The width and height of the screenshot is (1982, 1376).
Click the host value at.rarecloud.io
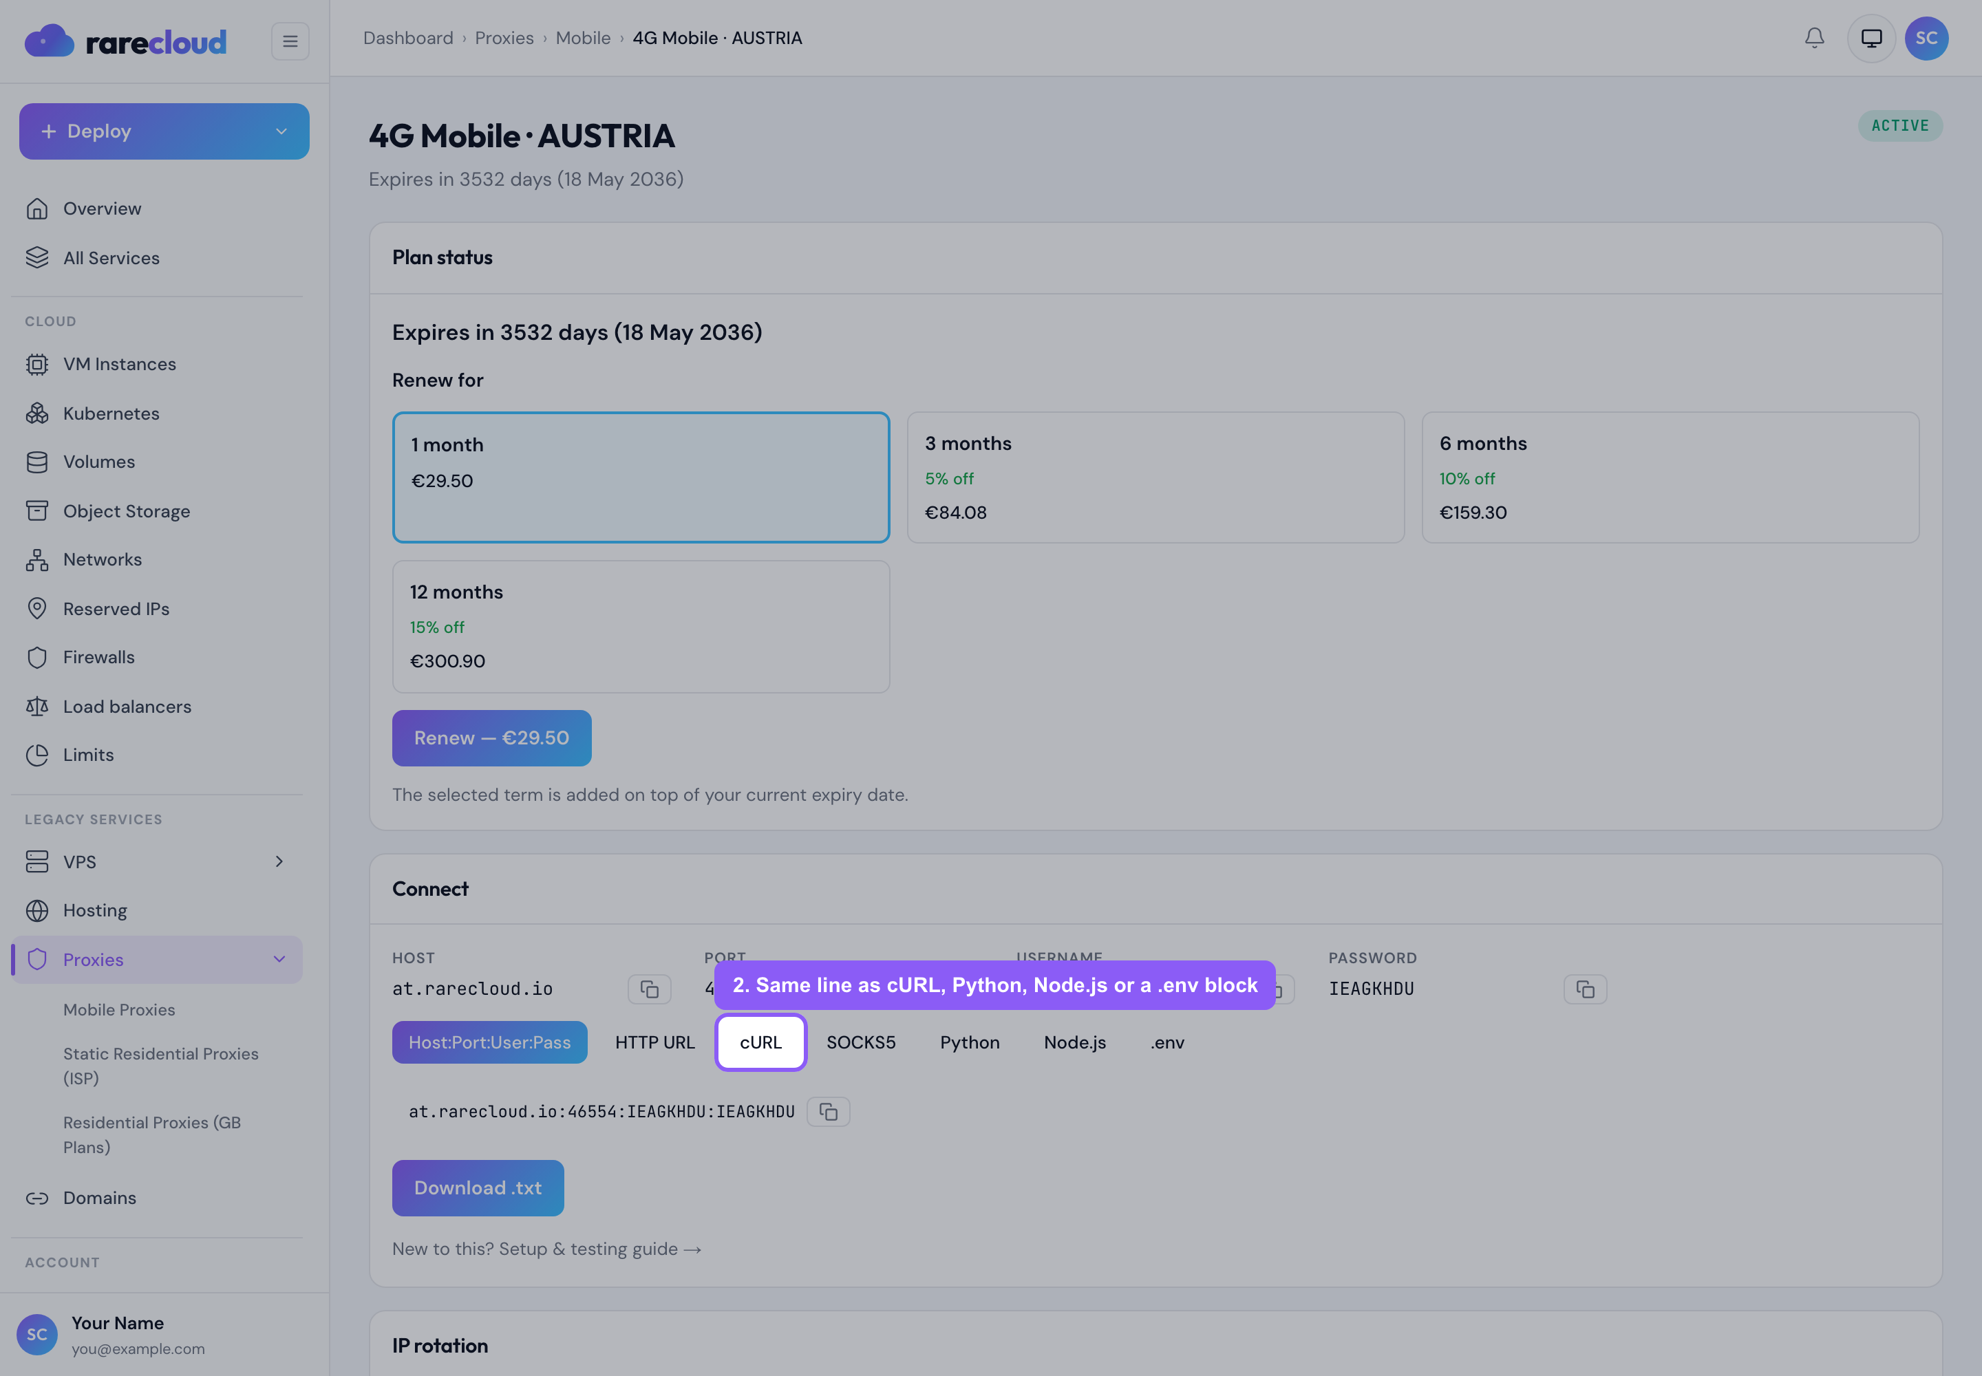473,989
